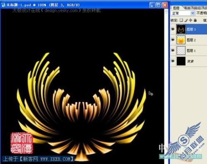Click the lock position cross-arrow icon
Viewport: 207px width, 164px height.
(190, 20)
